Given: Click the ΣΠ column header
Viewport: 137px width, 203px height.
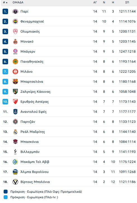Looking at the screenshot, I should click(127, 2).
